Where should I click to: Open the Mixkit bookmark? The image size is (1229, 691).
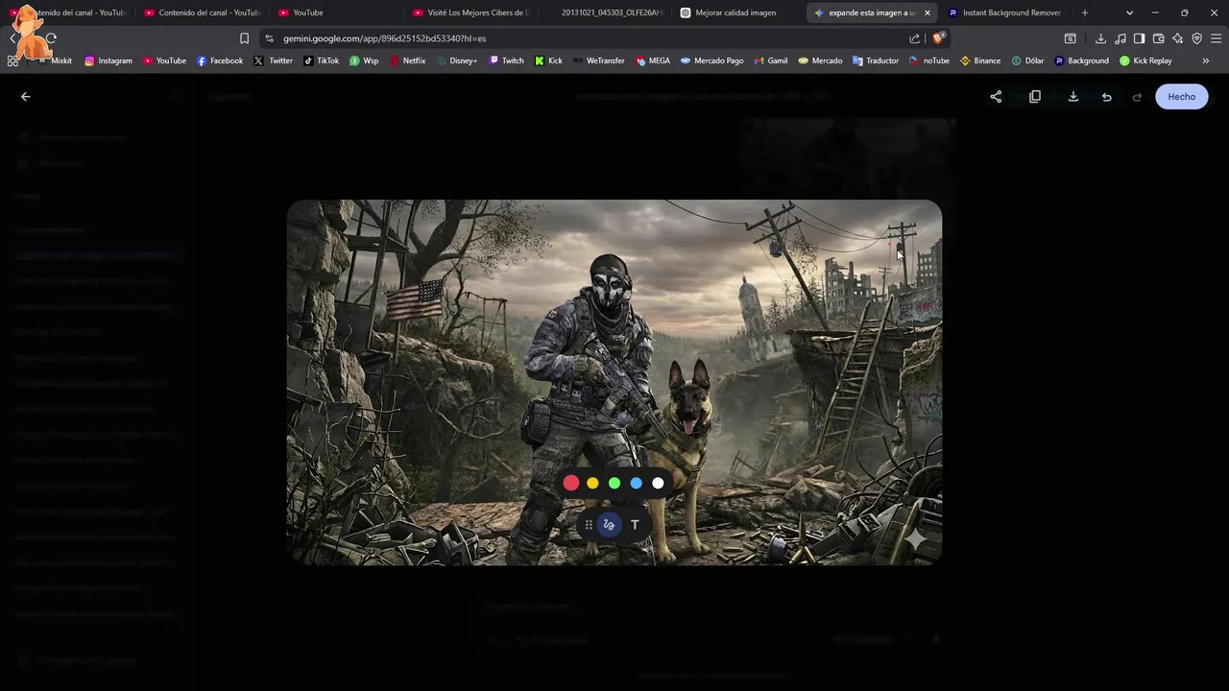pyautogui.click(x=55, y=60)
